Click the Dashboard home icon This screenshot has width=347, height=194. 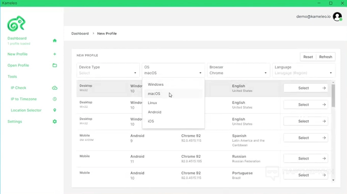pos(55,41)
